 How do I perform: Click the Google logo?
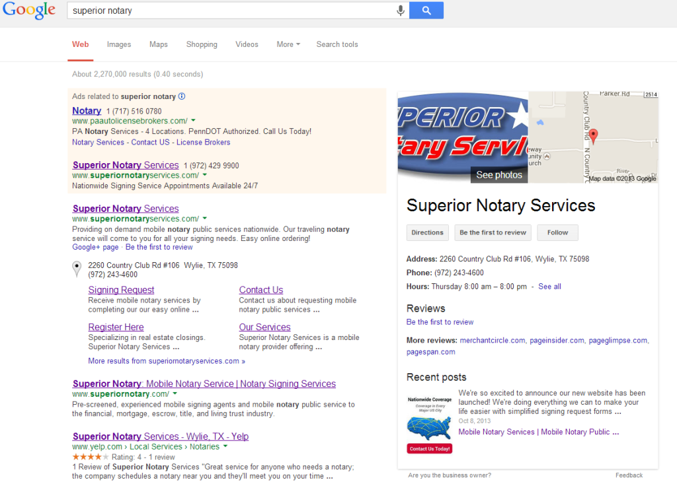[x=29, y=10]
